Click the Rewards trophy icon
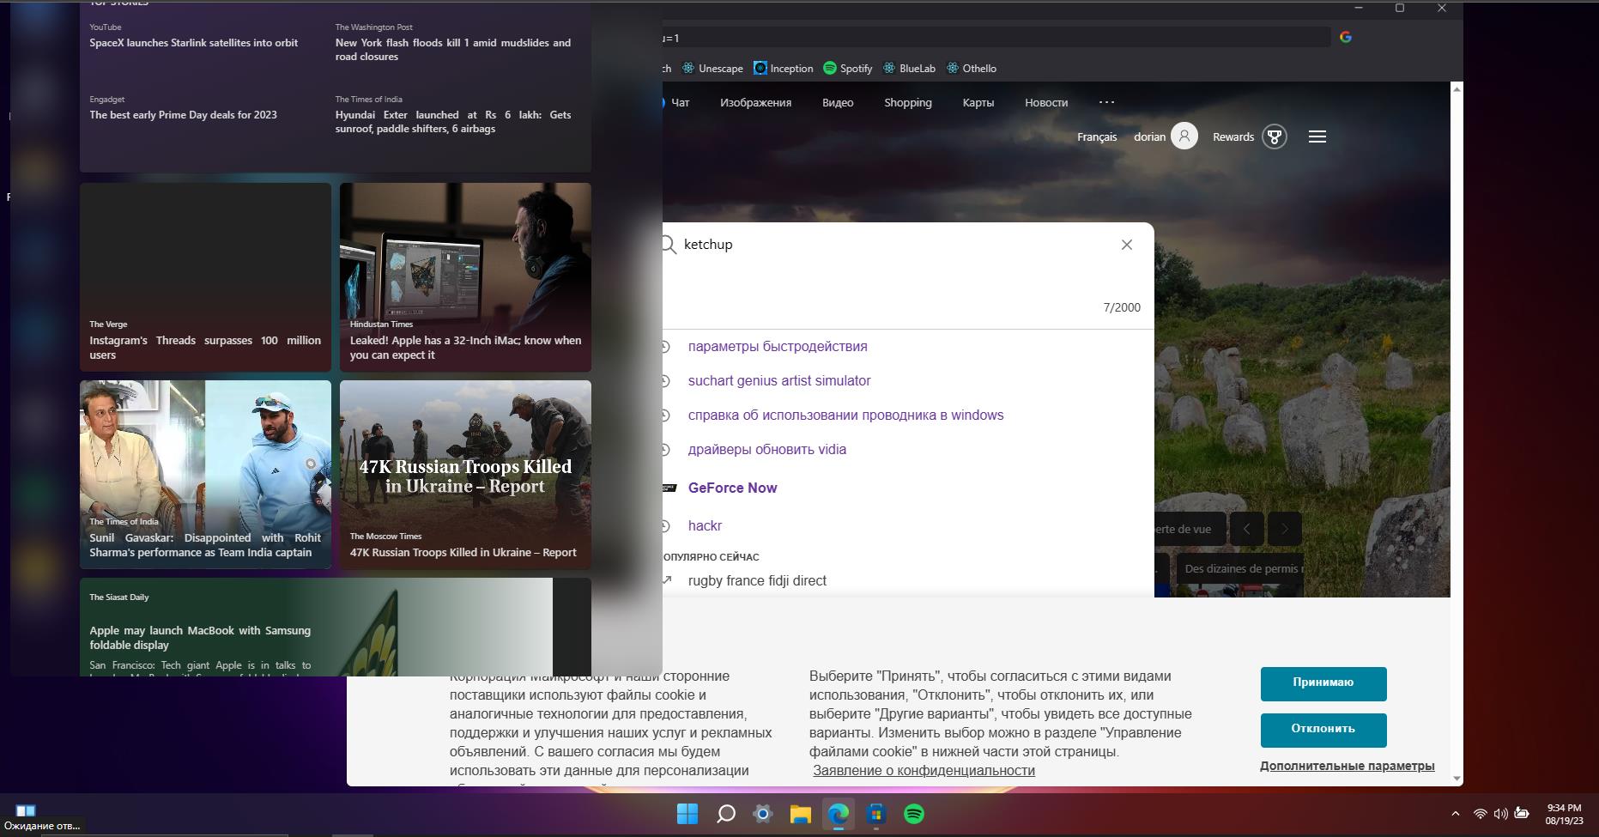 1275,136
